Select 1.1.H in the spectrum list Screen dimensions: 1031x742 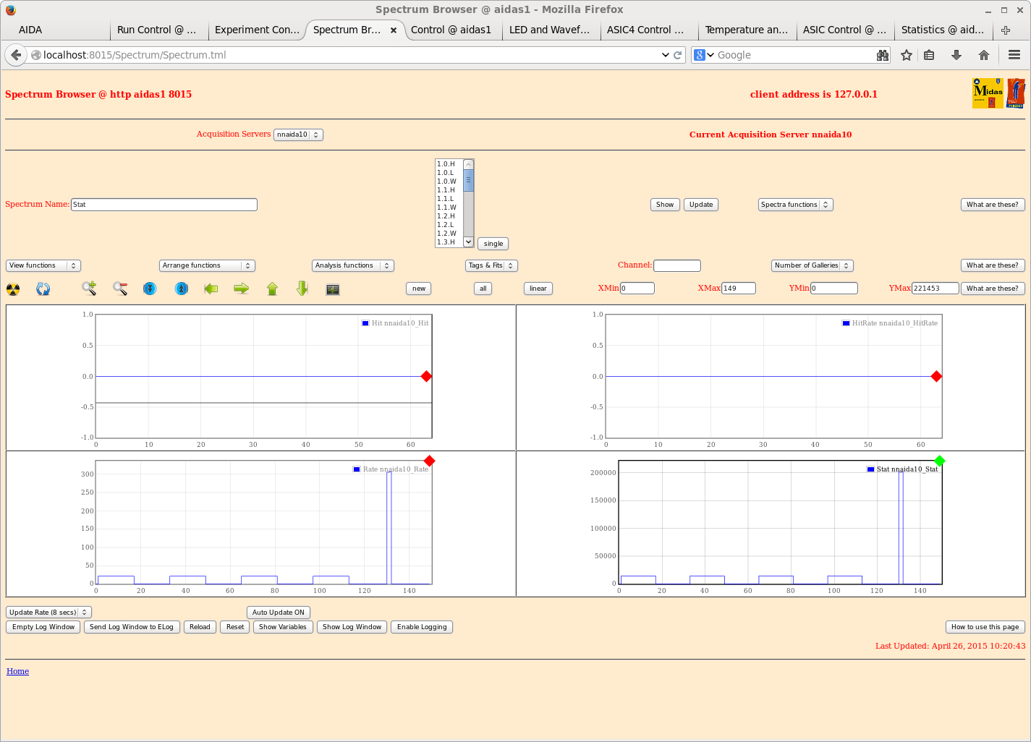coord(449,190)
